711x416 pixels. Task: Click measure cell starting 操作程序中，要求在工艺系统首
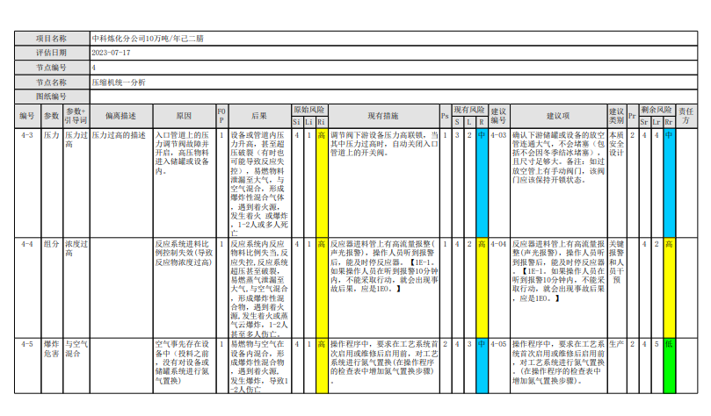[383, 365]
